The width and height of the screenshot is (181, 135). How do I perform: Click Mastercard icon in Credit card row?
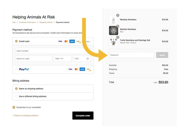[66, 41]
